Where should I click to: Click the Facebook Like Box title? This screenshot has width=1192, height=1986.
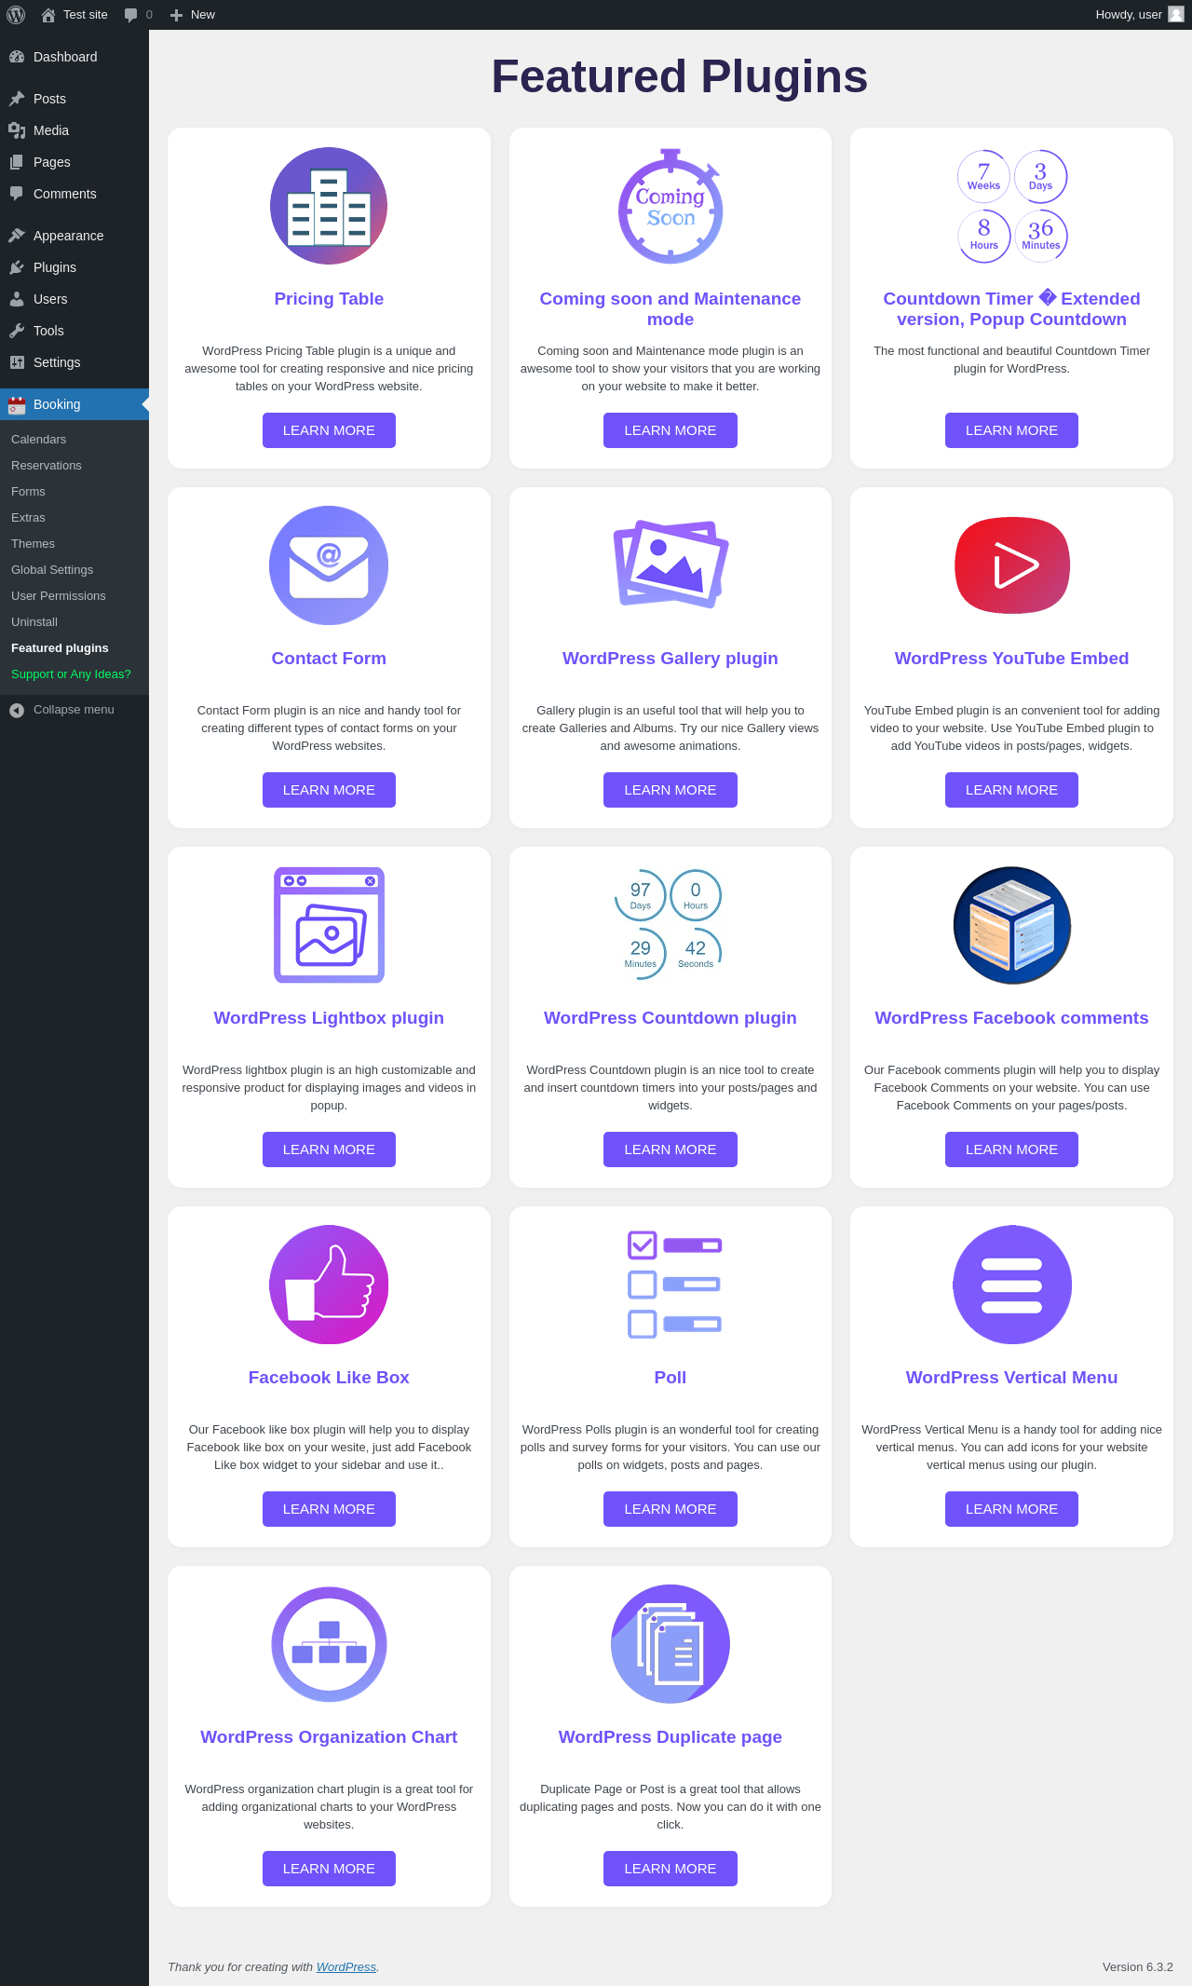click(329, 1378)
